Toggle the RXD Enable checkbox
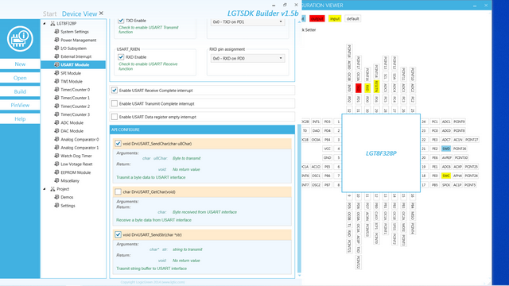The image size is (509, 286). pyautogui.click(x=121, y=57)
